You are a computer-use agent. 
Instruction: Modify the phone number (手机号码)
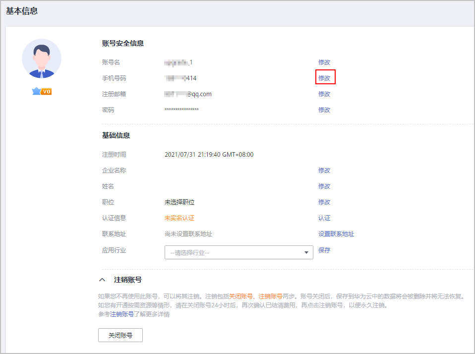(x=324, y=78)
